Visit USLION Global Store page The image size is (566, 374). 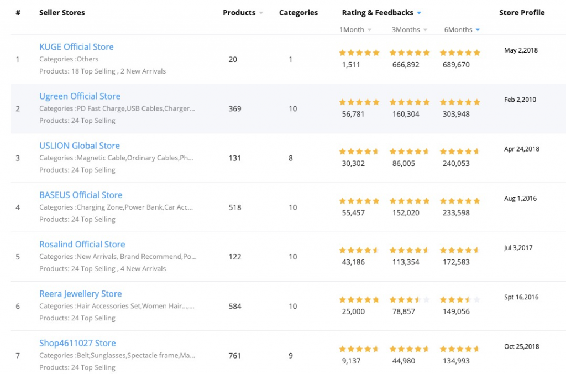point(80,146)
